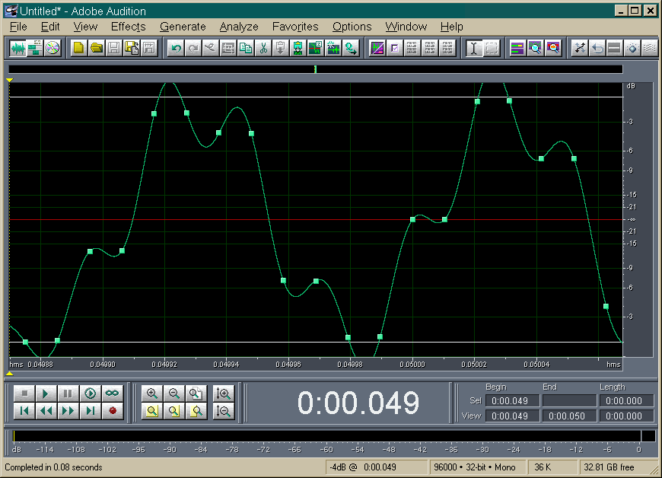Click the sample point at 0.05000 on centerline
Image resolution: width=662 pixels, height=478 pixels.
click(413, 219)
